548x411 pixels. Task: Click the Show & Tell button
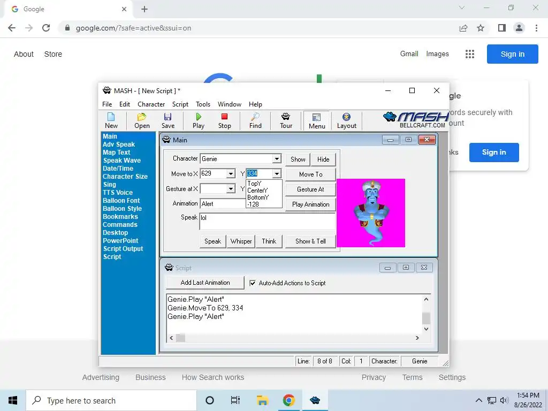[311, 241]
